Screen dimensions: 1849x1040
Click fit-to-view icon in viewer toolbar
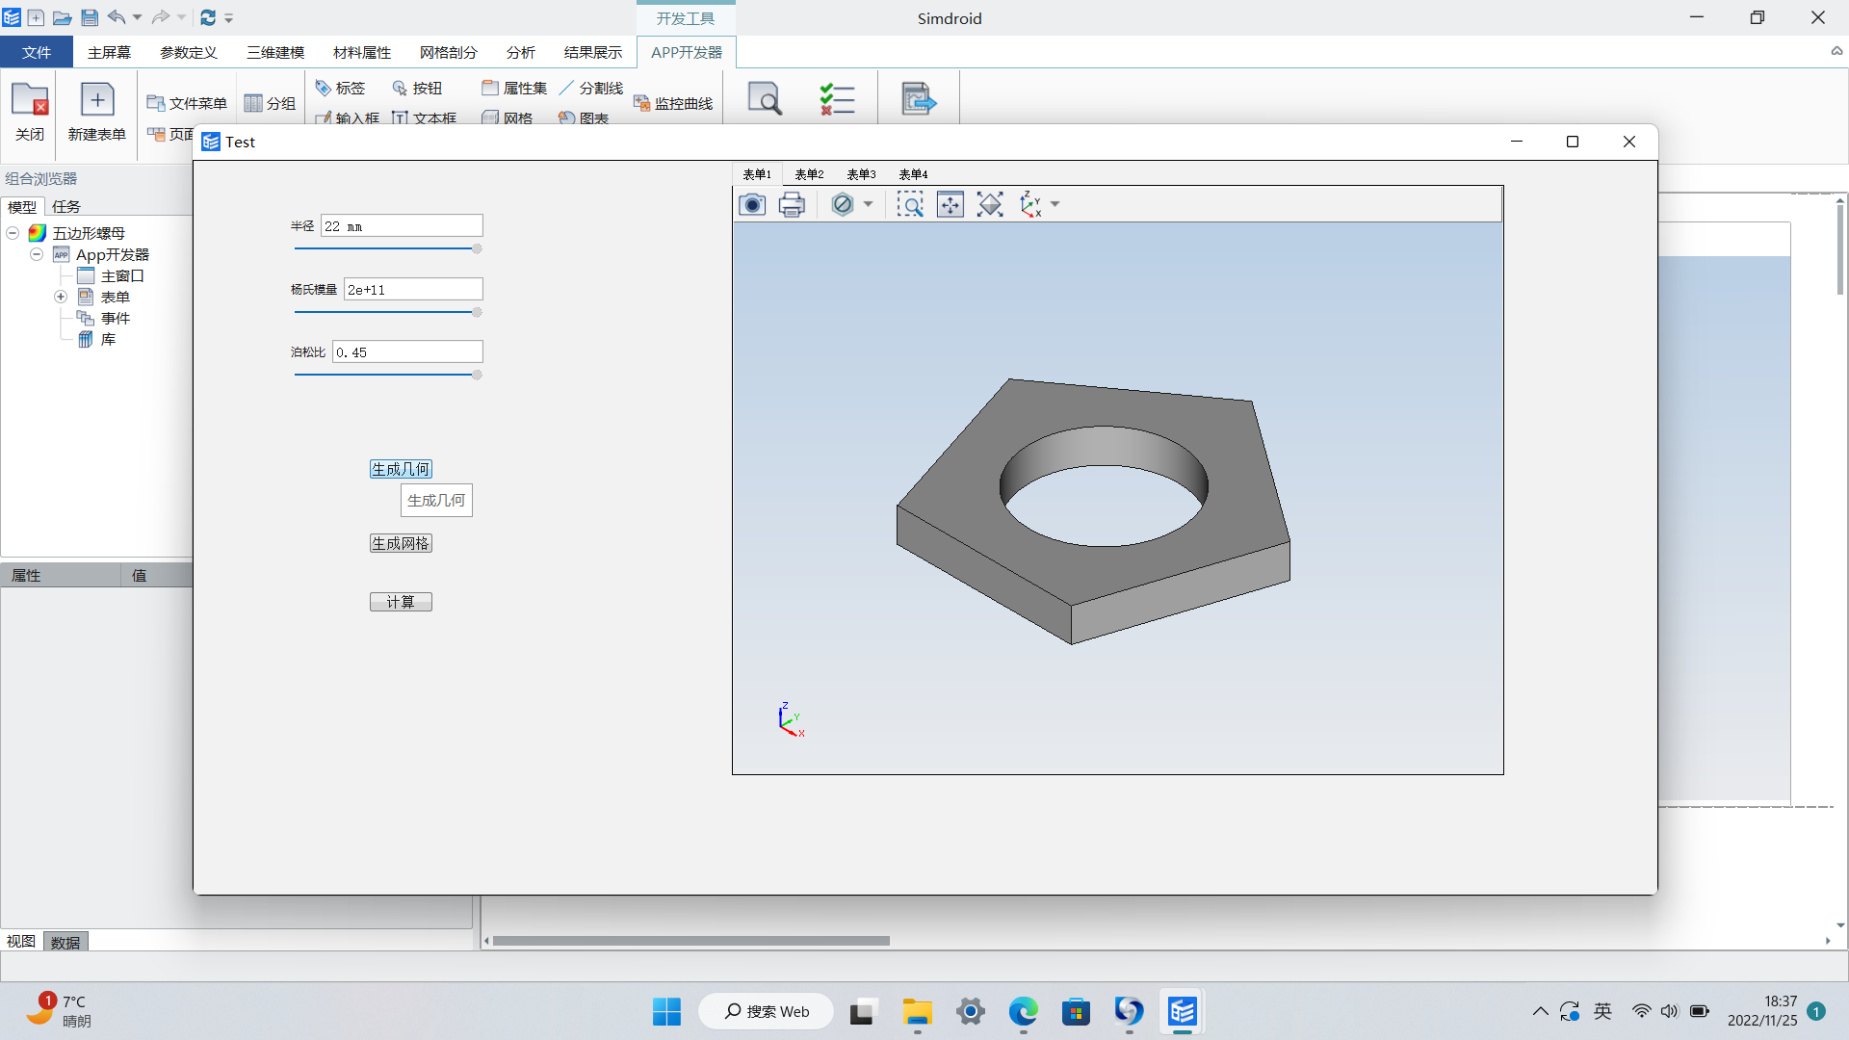(990, 204)
